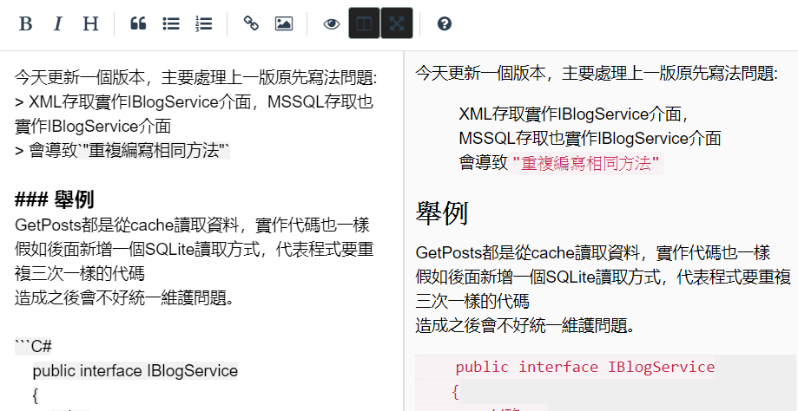Click the editor line starting '假如後面新增一個SQLite'

[x=195, y=250]
